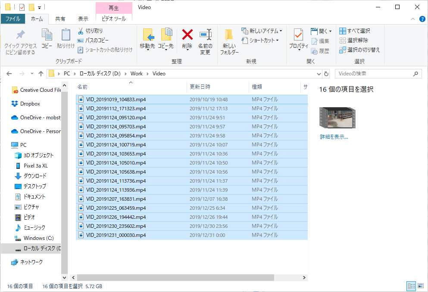Click Invert Selection (選択の切り替え)
The image size is (428, 292).
point(360,50)
